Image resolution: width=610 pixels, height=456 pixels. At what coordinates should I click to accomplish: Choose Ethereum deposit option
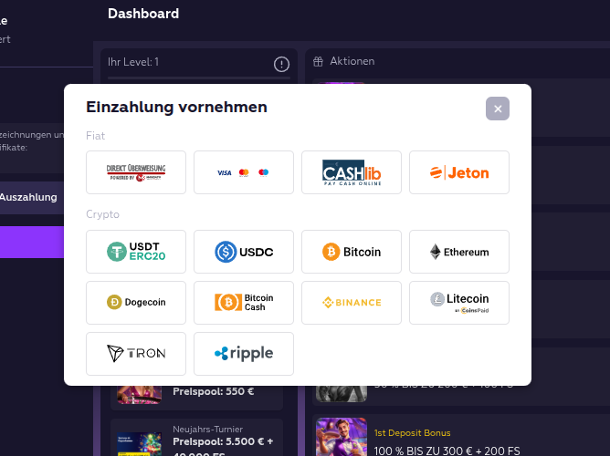pyautogui.click(x=459, y=252)
